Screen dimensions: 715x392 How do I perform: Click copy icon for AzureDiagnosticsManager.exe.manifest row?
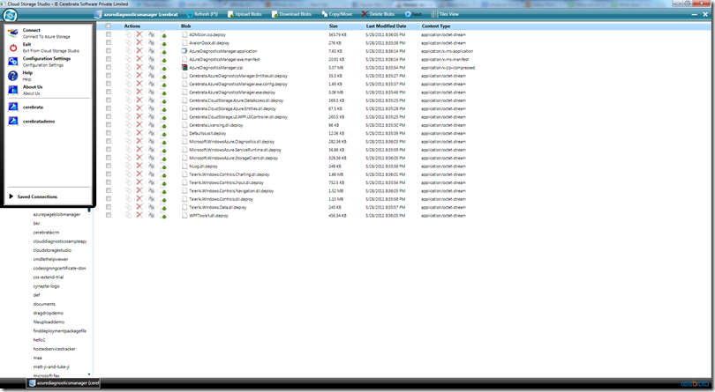click(128, 59)
